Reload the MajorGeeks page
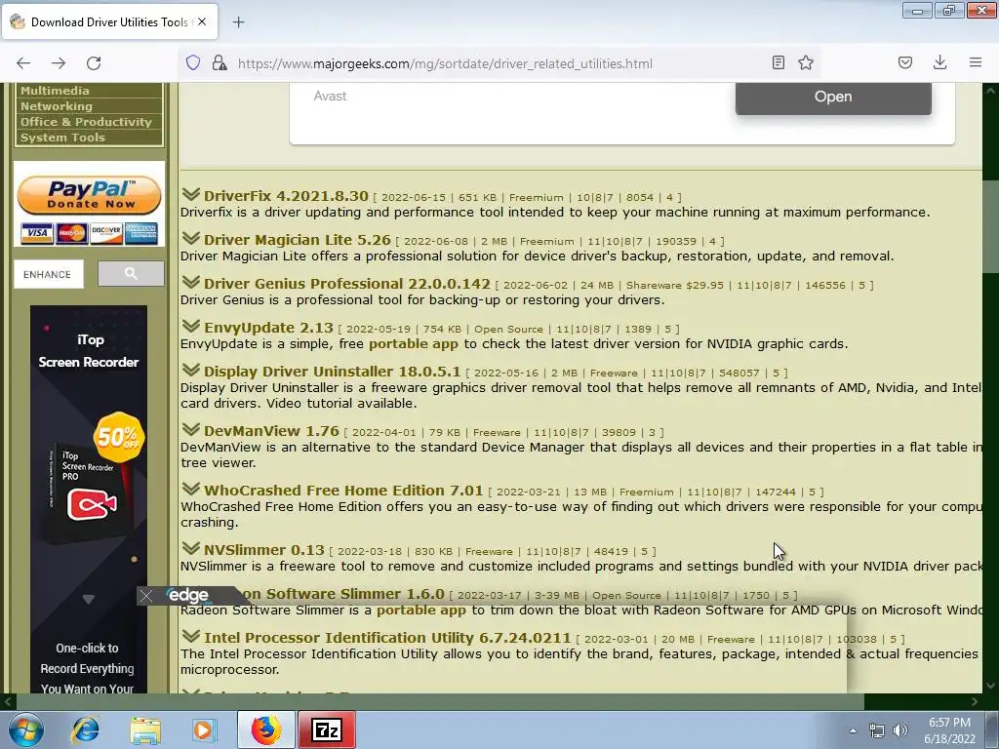Screen dimensions: 999x749 94,63
